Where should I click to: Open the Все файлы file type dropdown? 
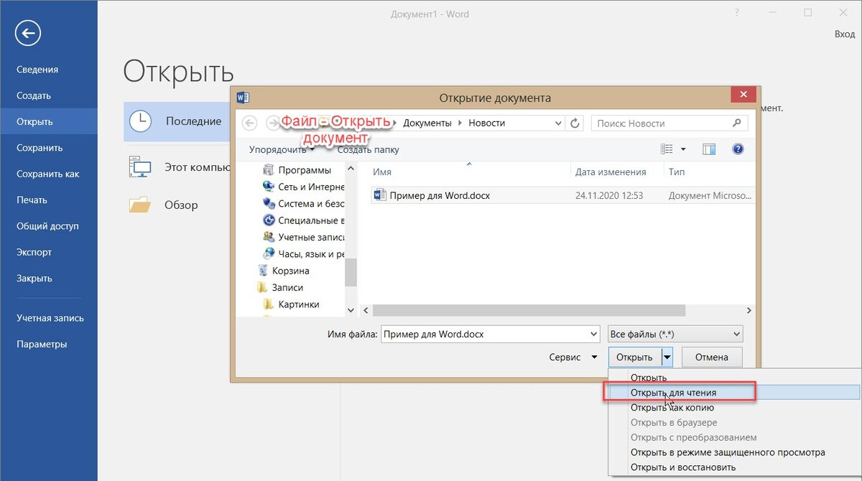tap(675, 334)
